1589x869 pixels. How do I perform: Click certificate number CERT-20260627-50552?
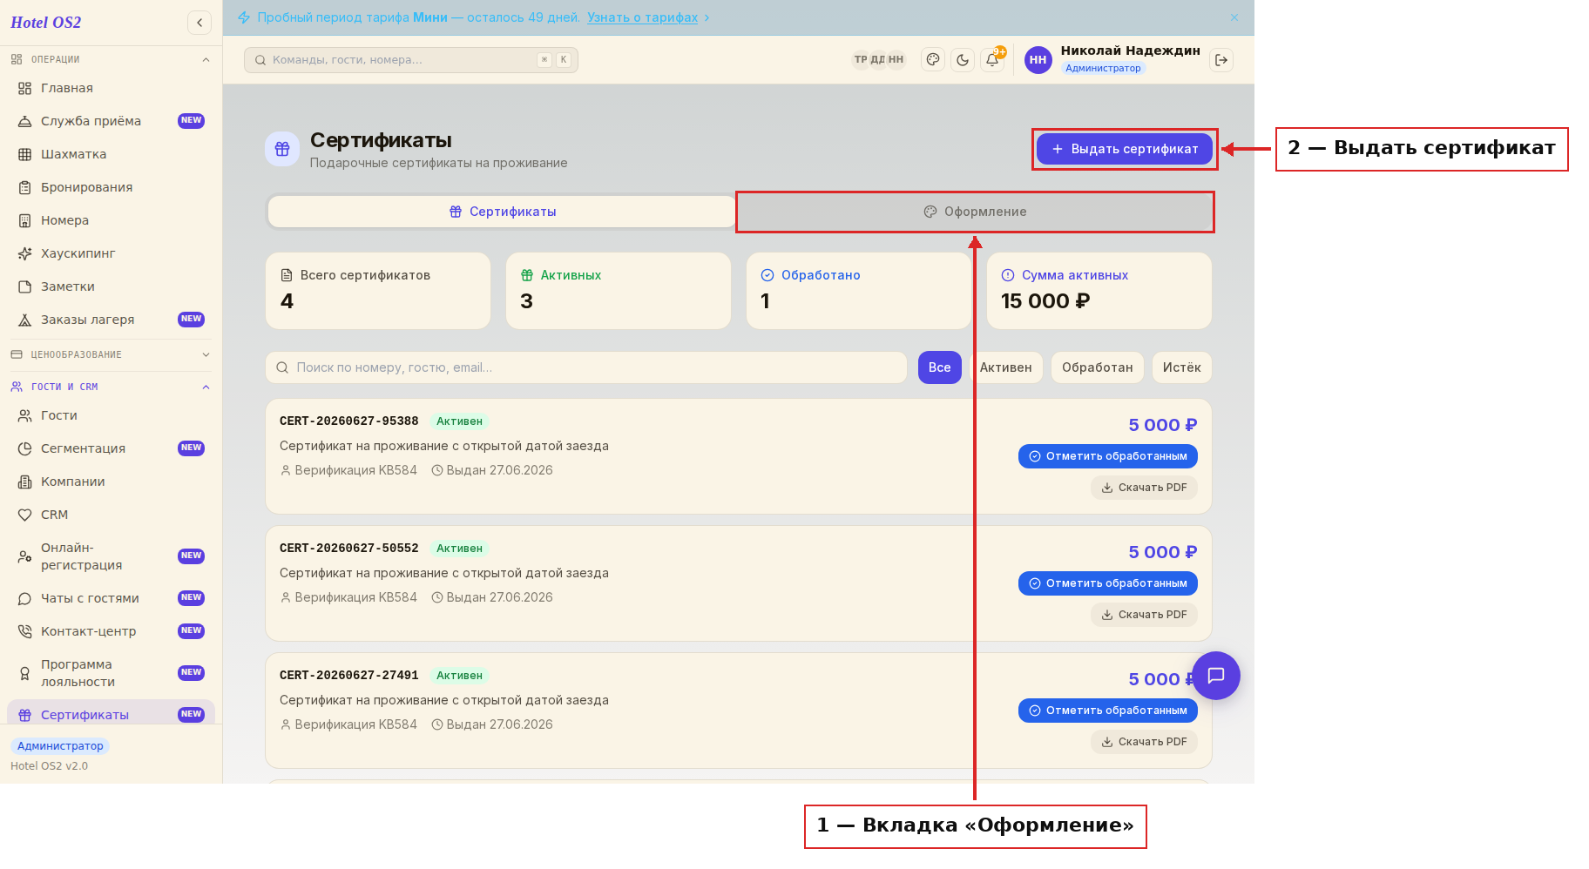pos(349,549)
